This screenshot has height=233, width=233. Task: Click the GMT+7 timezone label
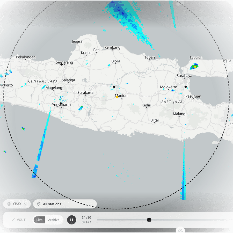click(x=86, y=222)
